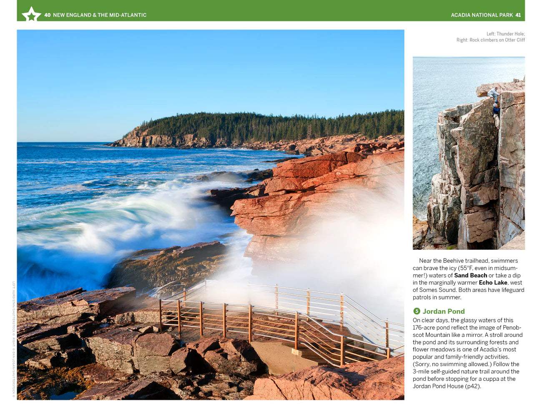
Task: Click the bold Echo Lake text
Action: 493,283
